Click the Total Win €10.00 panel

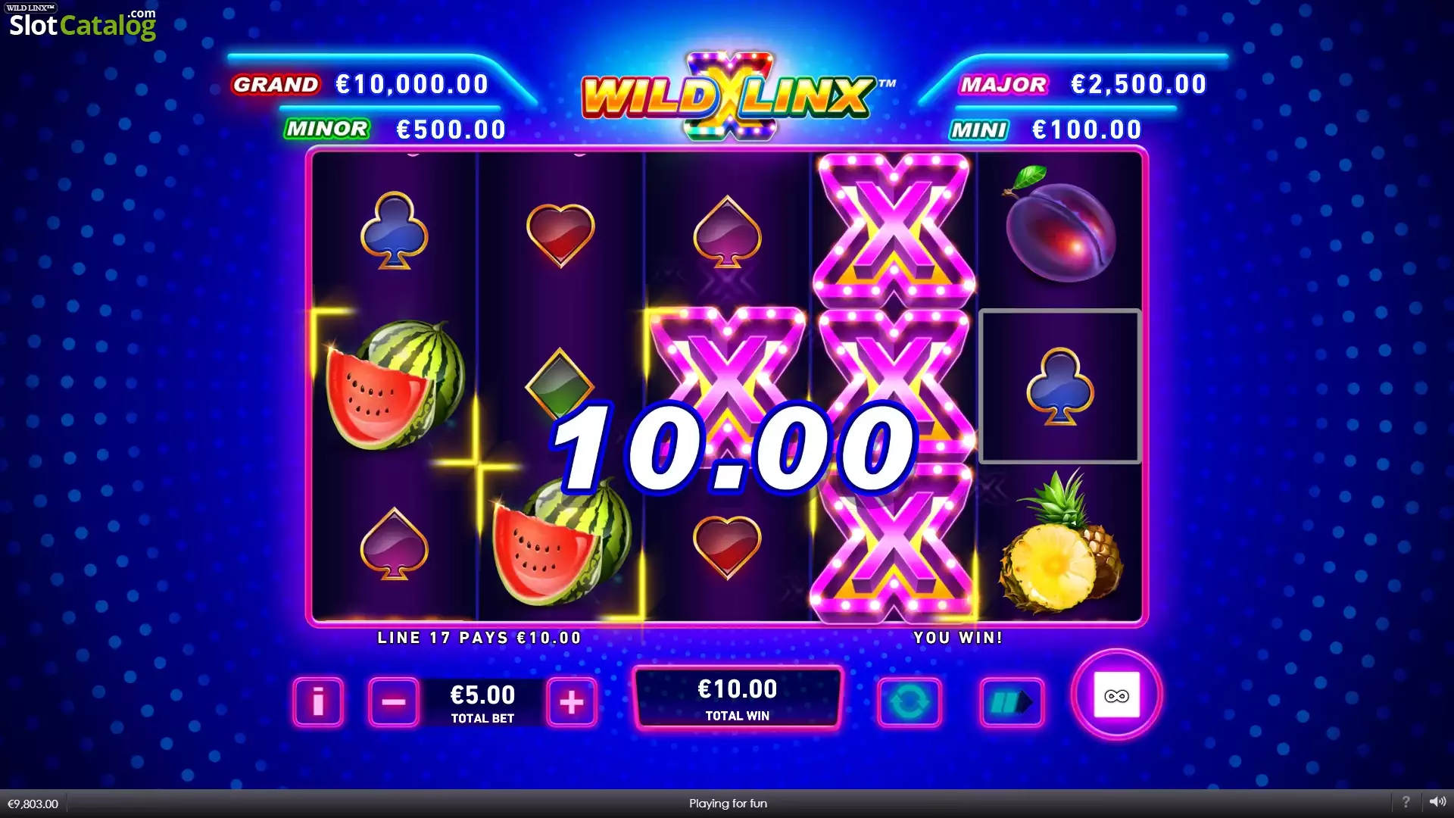point(738,698)
